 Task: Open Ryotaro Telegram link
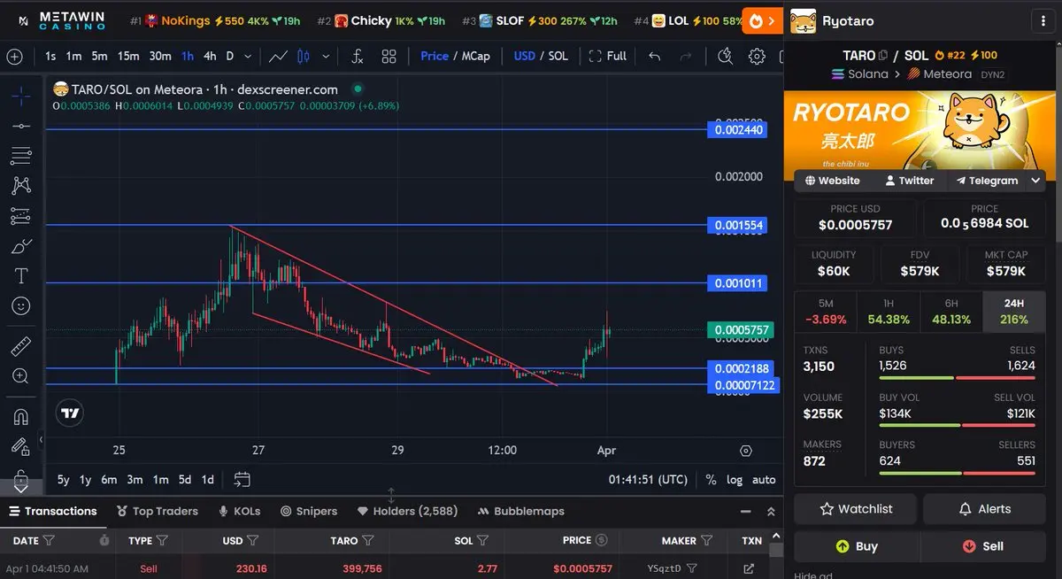tap(986, 181)
